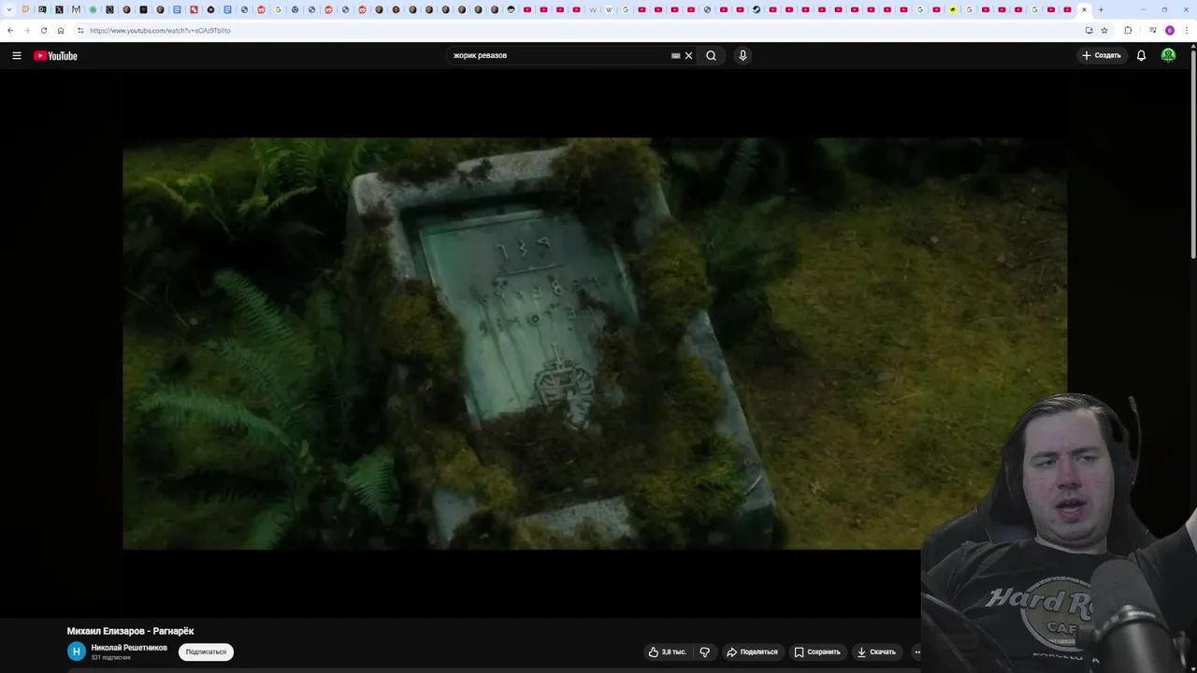Screen dimensions: 1197x673
Task: Open the Николай Решетников channel avatar
Action: (77, 652)
